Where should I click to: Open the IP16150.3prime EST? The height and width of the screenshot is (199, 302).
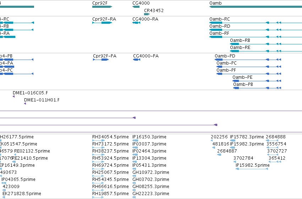pos(136,141)
